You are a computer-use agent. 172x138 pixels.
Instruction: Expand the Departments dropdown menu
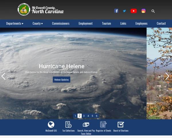[15, 24]
